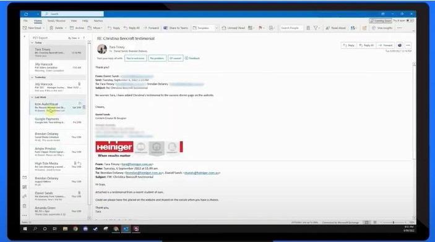Collapse the Today group
Viewport: 435px width, 242px height.
point(32,43)
